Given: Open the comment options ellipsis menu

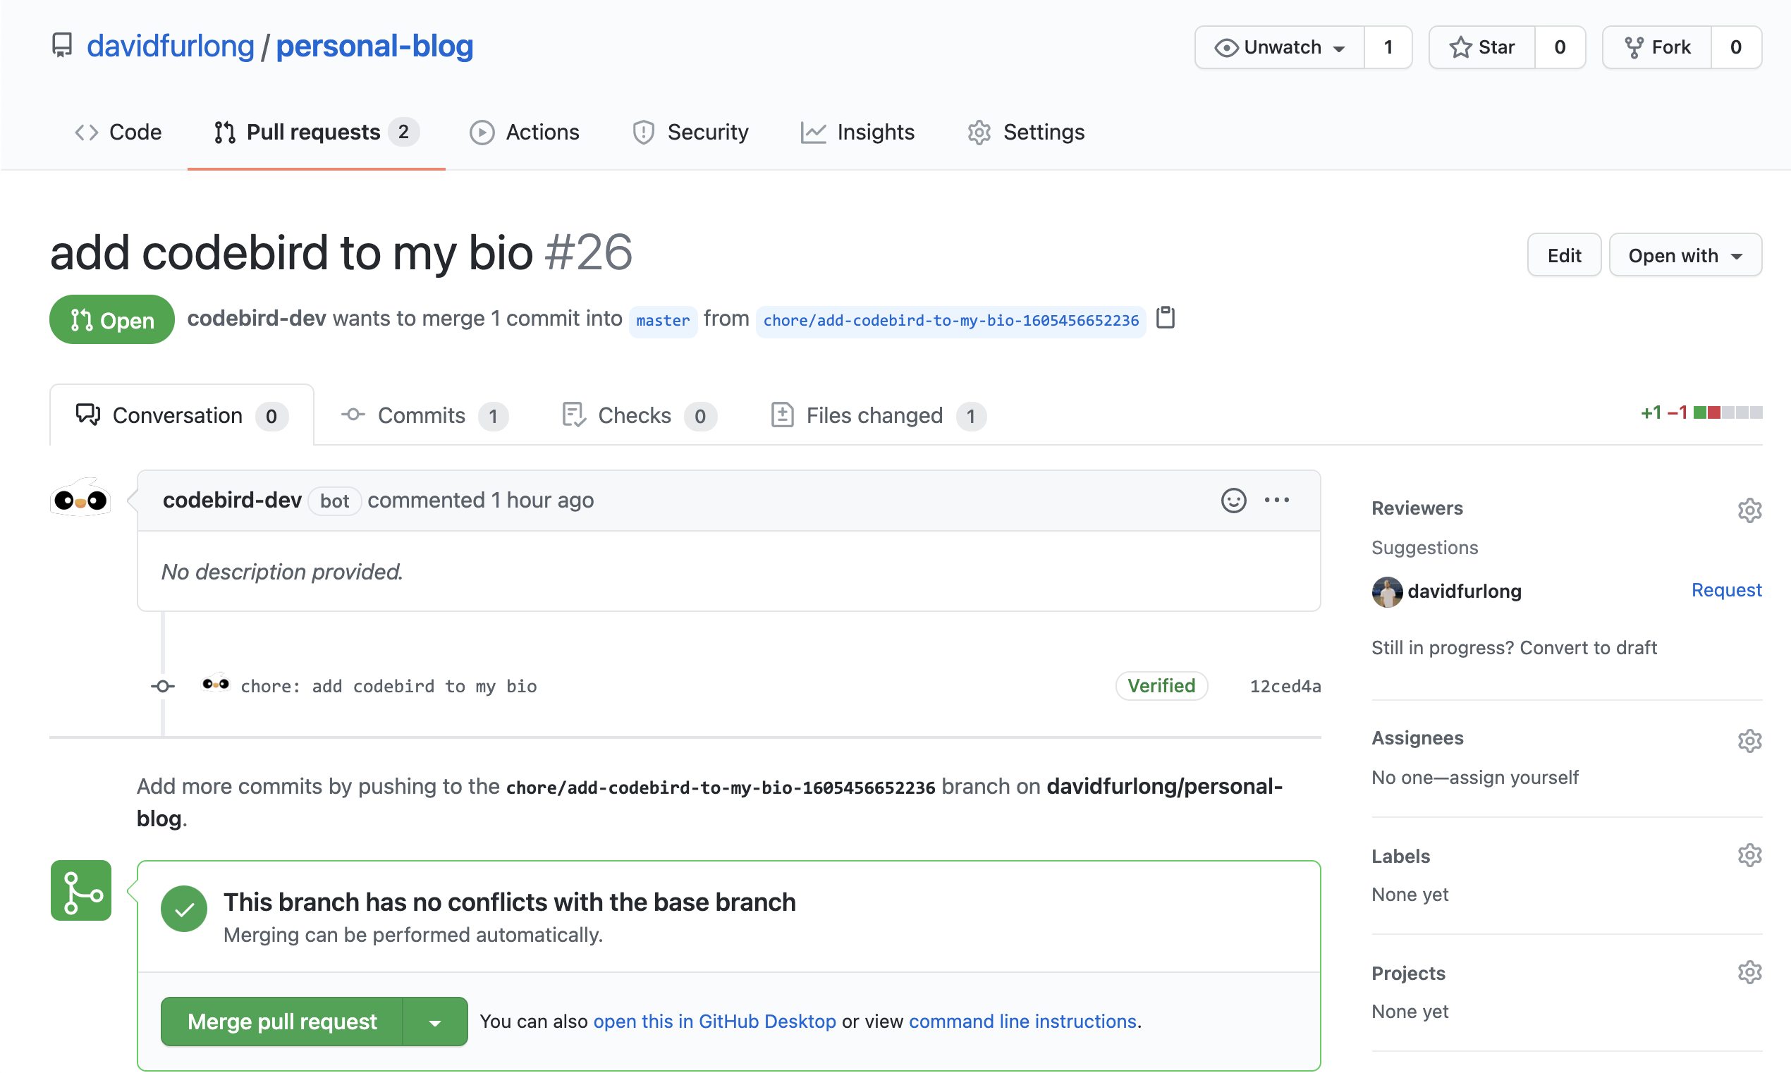Looking at the screenshot, I should tap(1276, 501).
